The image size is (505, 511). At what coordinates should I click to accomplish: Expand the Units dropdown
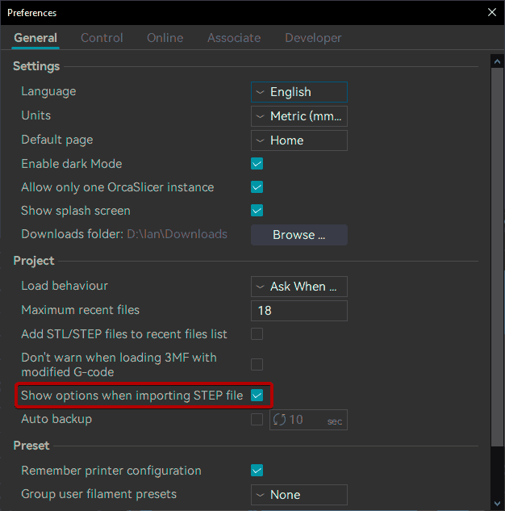click(x=299, y=116)
